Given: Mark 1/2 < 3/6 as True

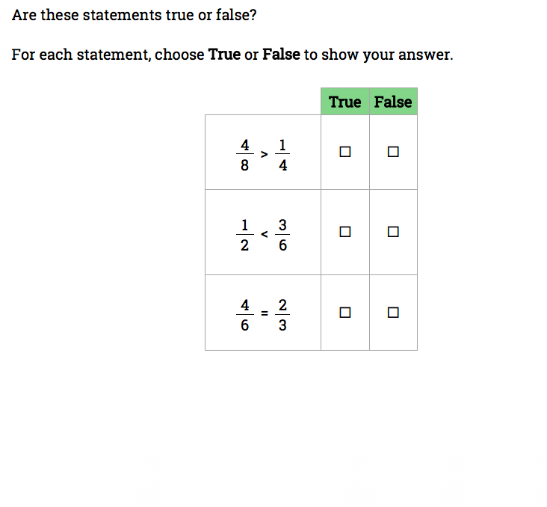Looking at the screenshot, I should pyautogui.click(x=344, y=232).
